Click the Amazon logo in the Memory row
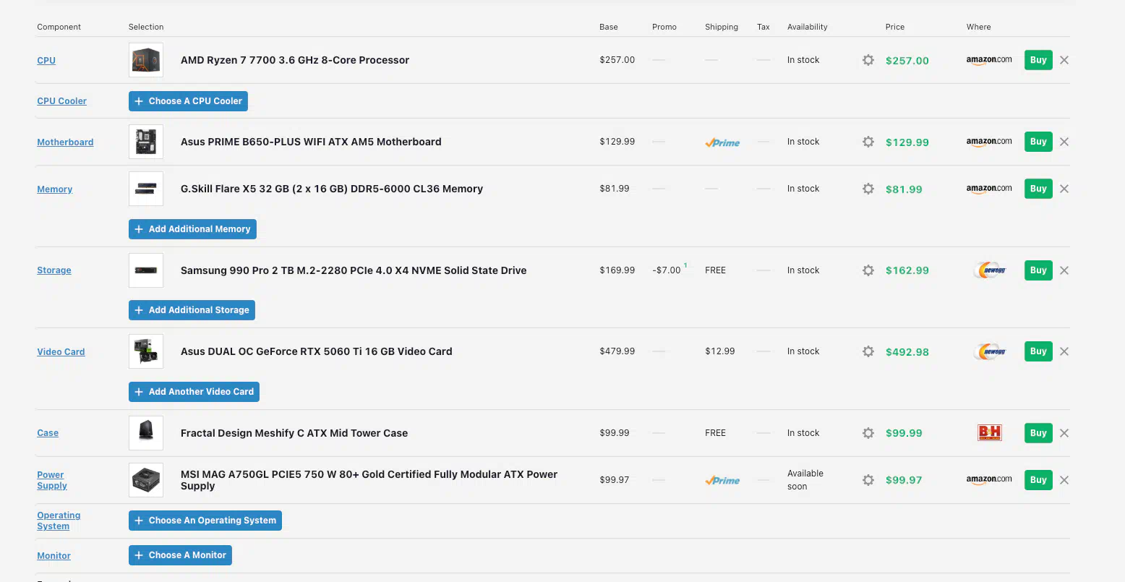Image resolution: width=1125 pixels, height=582 pixels. (989, 189)
